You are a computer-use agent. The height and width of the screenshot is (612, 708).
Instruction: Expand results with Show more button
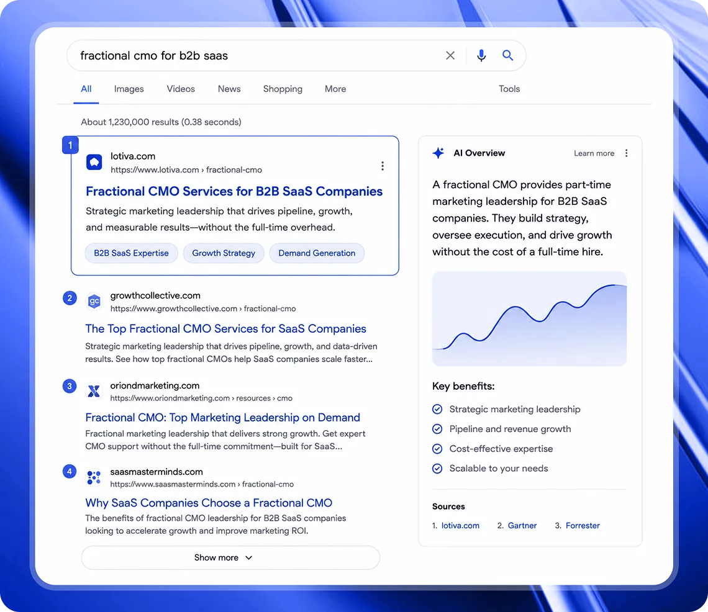click(x=230, y=558)
